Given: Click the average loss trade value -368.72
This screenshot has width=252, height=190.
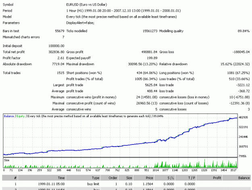Looking at the screenshot, I should pos(244,91).
